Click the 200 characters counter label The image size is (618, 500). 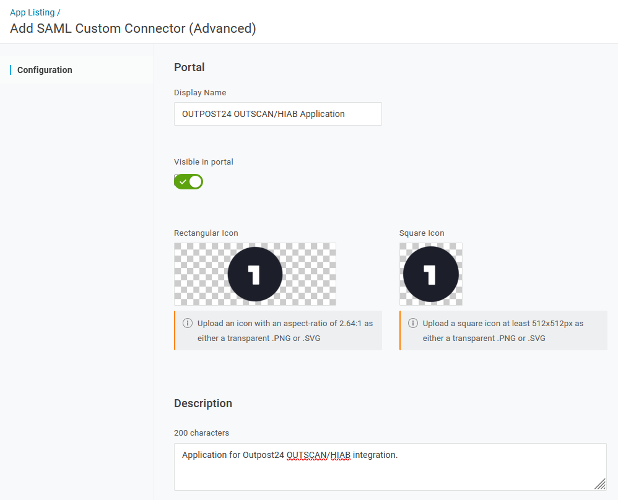coord(202,433)
